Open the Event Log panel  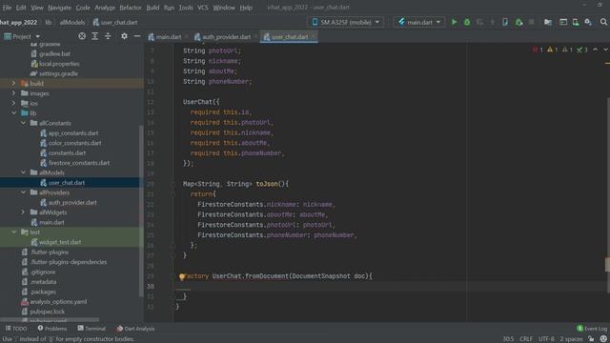(592, 329)
